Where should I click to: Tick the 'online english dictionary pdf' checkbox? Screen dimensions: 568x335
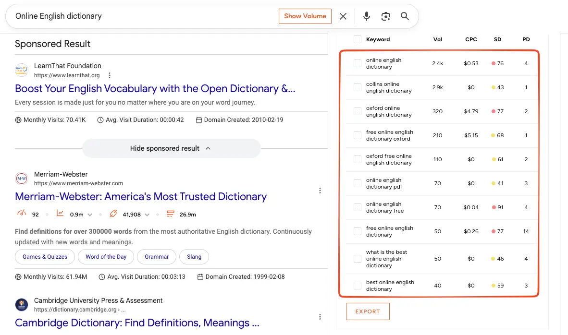pyautogui.click(x=358, y=183)
